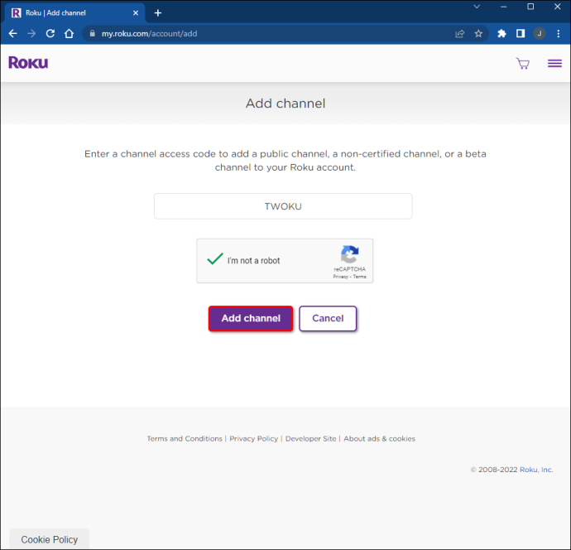Click the reCAPTCHA logo
The image size is (571, 550).
(349, 254)
